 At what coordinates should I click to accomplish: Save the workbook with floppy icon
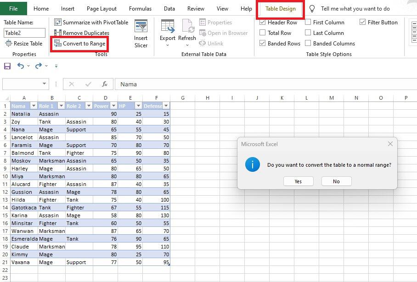pyautogui.click(x=7, y=66)
